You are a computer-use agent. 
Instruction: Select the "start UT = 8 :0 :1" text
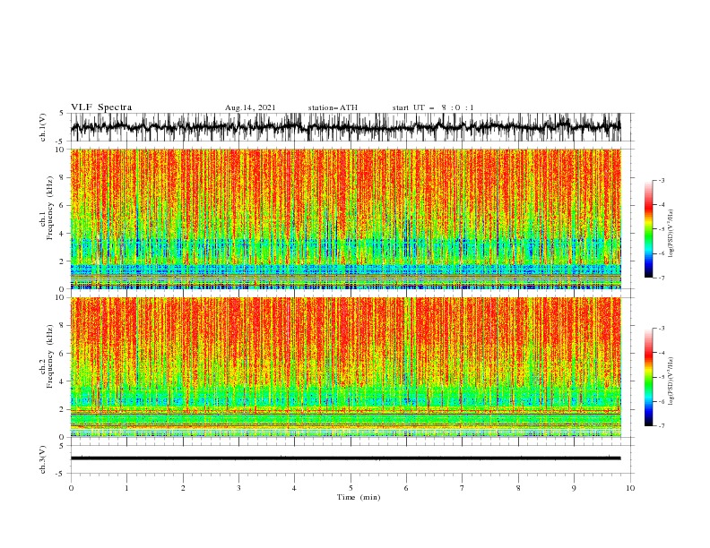pos(433,107)
